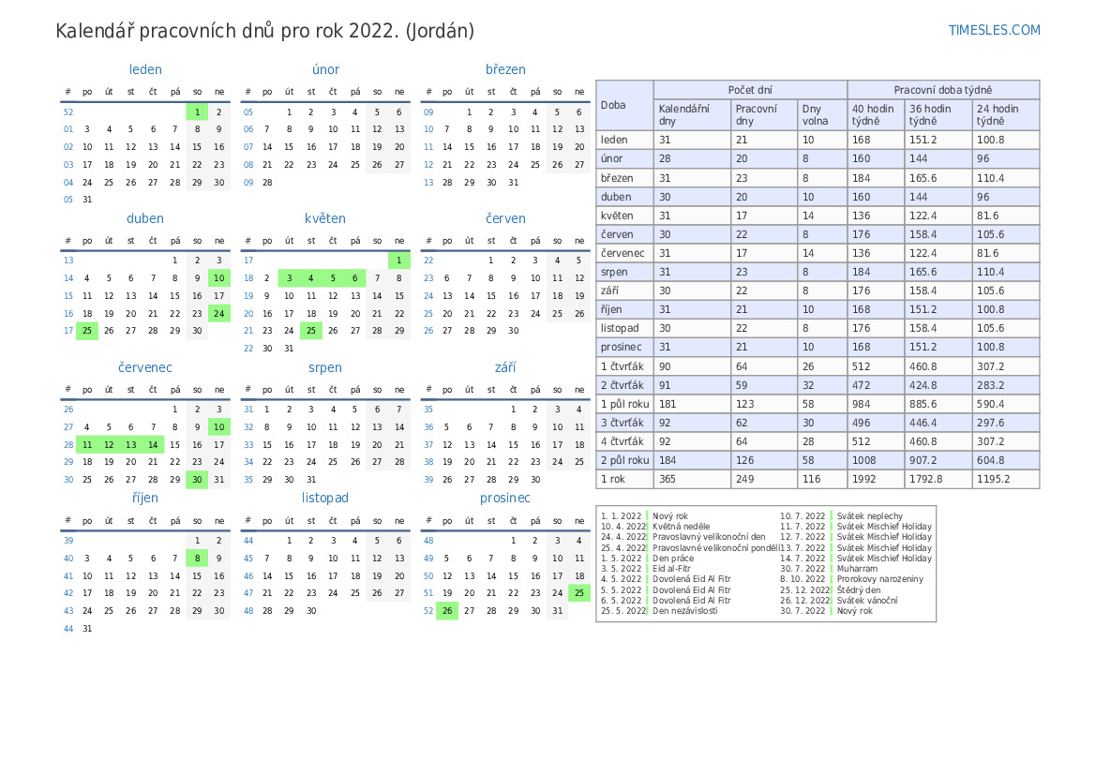Click legend entry 'Prorokovy narozeniny'
This screenshot has width=1096, height=775.
pyautogui.click(x=880, y=578)
